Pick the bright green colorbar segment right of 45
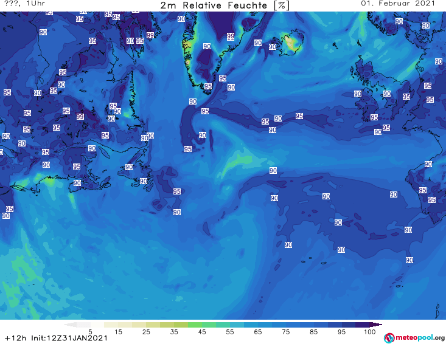Image resolution: width=446 pixels, height=344 pixels. (x=209, y=325)
